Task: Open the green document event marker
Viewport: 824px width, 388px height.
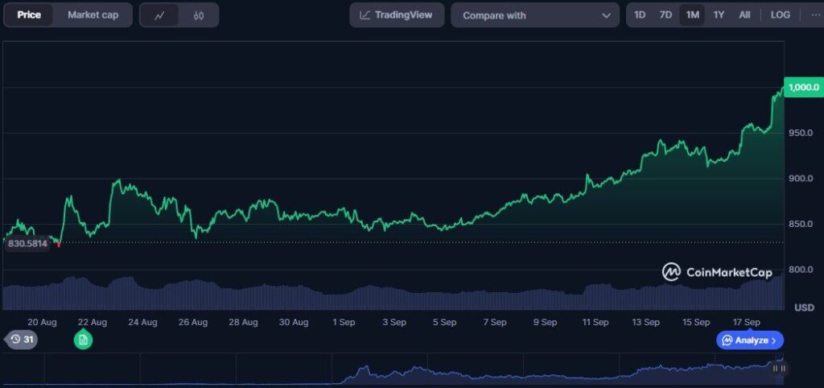Action: coord(83,341)
